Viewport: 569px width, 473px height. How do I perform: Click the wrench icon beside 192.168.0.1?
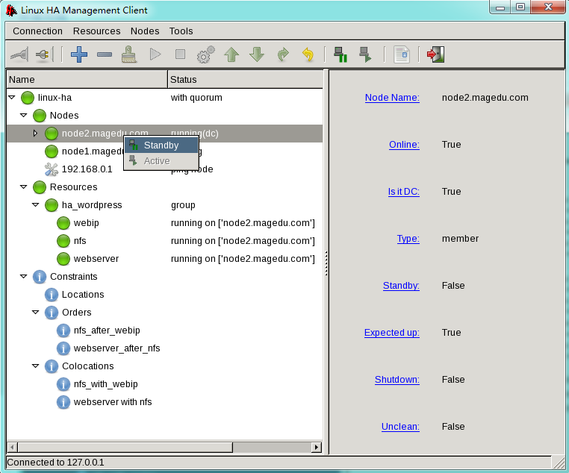pyautogui.click(x=52, y=169)
